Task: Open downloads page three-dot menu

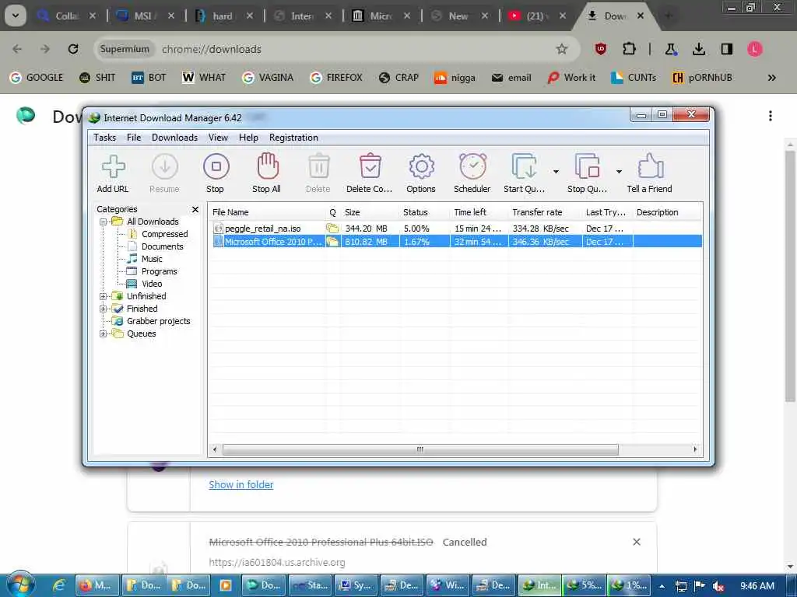Action: point(771,116)
